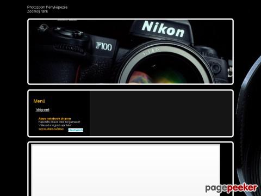This screenshot has width=261, height=196.
Task: Click the Photozoom Fényképezés site title
Action: click(x=47, y=7)
